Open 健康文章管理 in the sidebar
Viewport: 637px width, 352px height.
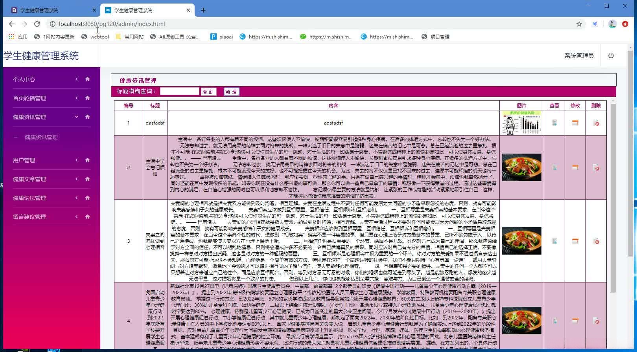tap(29, 179)
